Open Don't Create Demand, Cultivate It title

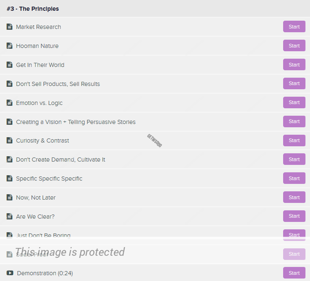click(x=60, y=160)
